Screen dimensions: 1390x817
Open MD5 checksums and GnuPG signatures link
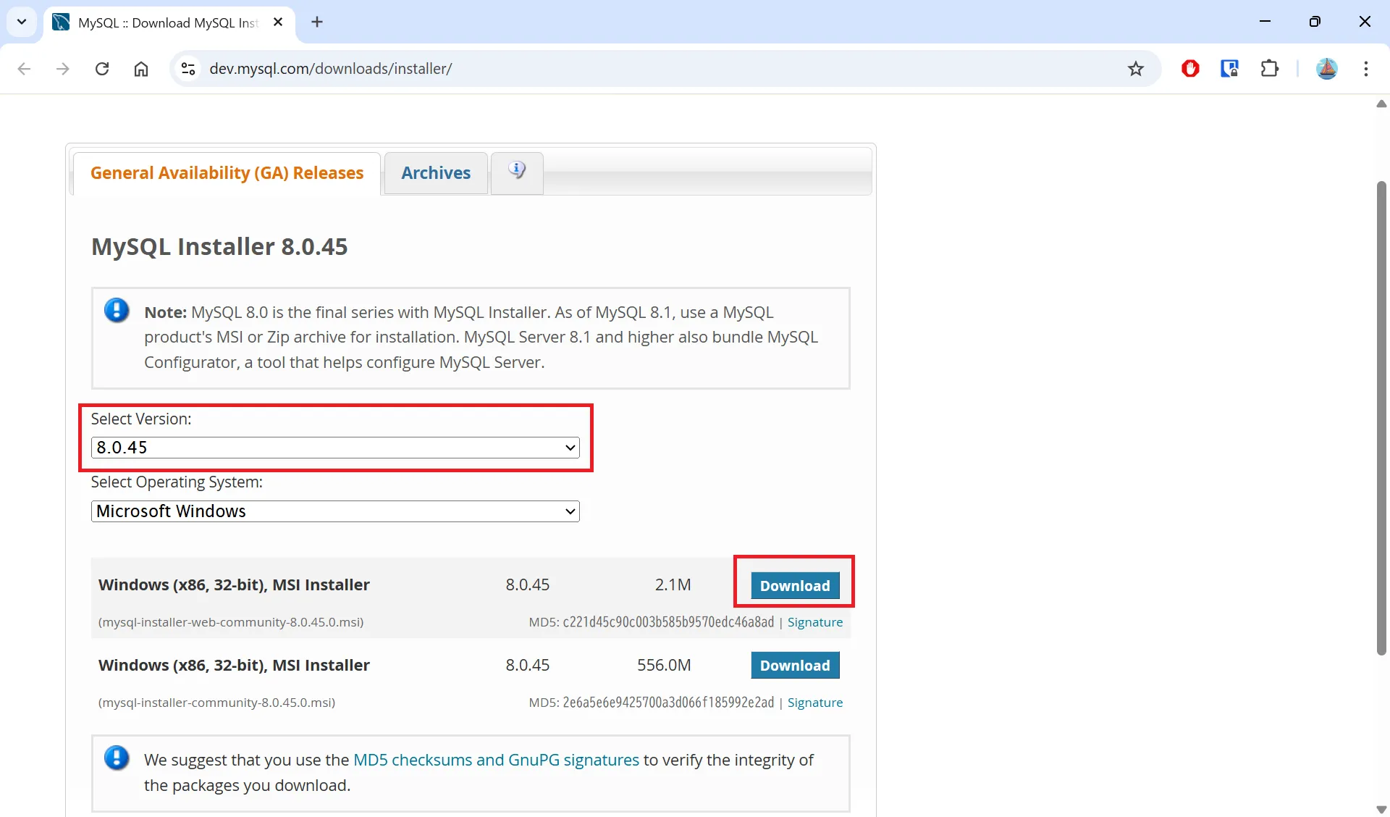tap(496, 760)
